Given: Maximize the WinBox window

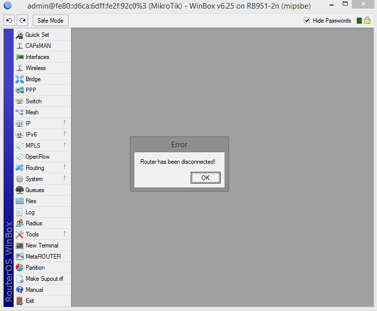Looking at the screenshot, I should tap(345, 4).
